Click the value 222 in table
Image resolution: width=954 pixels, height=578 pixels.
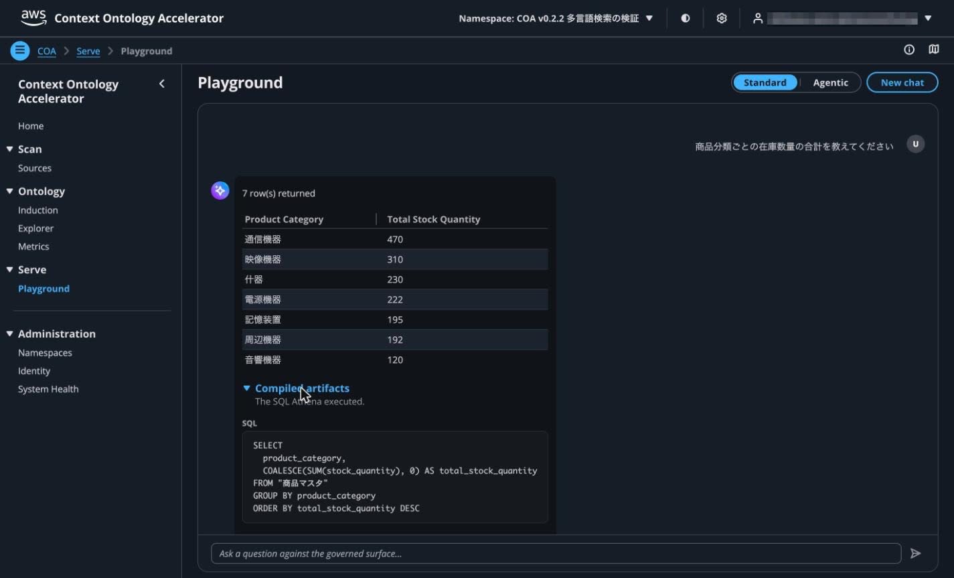click(395, 299)
